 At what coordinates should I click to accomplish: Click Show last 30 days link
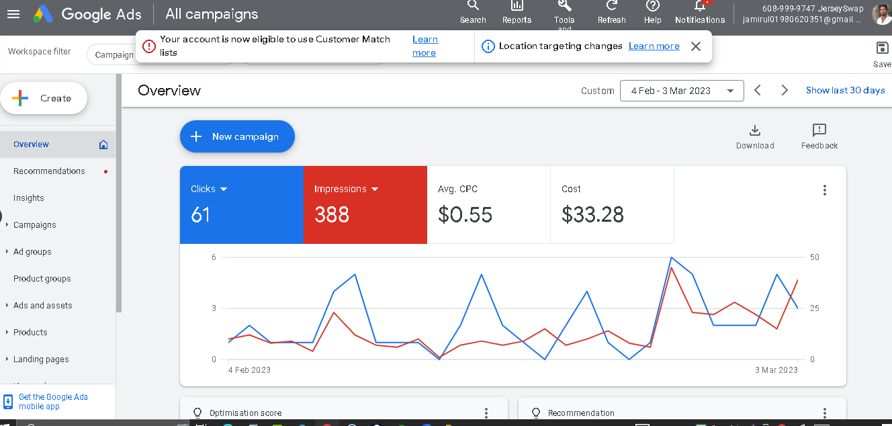[x=845, y=89]
